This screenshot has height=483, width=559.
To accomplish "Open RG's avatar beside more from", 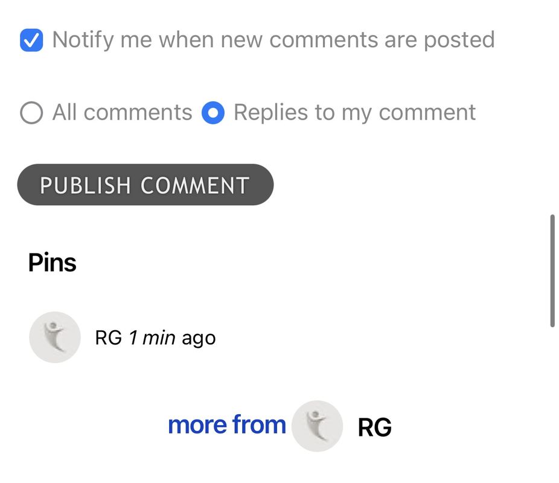I will pos(317,426).
